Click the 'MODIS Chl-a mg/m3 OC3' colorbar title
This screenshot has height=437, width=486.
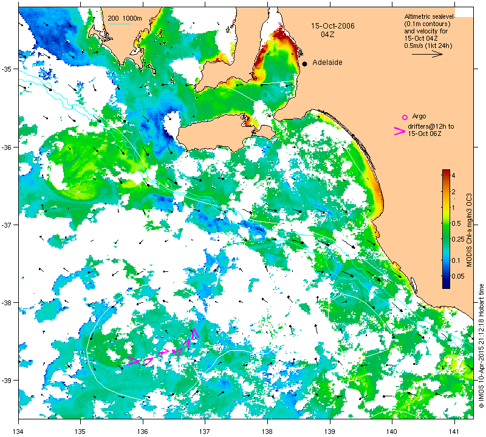[x=469, y=230]
